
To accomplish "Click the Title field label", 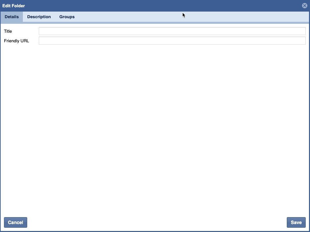I will (8, 31).
